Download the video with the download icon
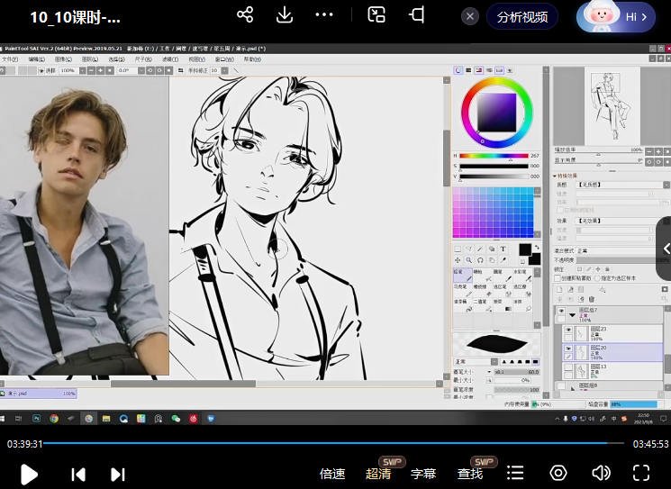Image resolution: width=671 pixels, height=489 pixels. pos(285,15)
